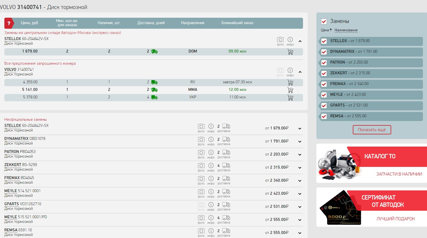Screen dimensions: 427x238
Task: View photo of PATRON PBD4053
Action: (x=201, y=152)
